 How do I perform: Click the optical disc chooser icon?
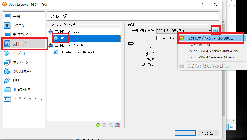(x=216, y=31)
